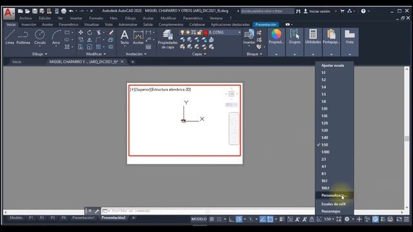Screen dimensions: 413x232
Task: Open the Archivo menu
Action: click(x=26, y=18)
